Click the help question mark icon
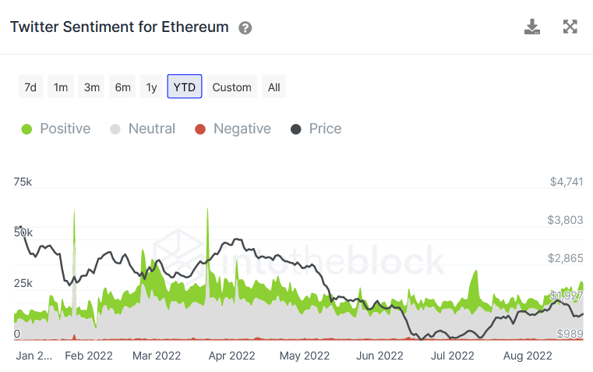 tap(245, 28)
